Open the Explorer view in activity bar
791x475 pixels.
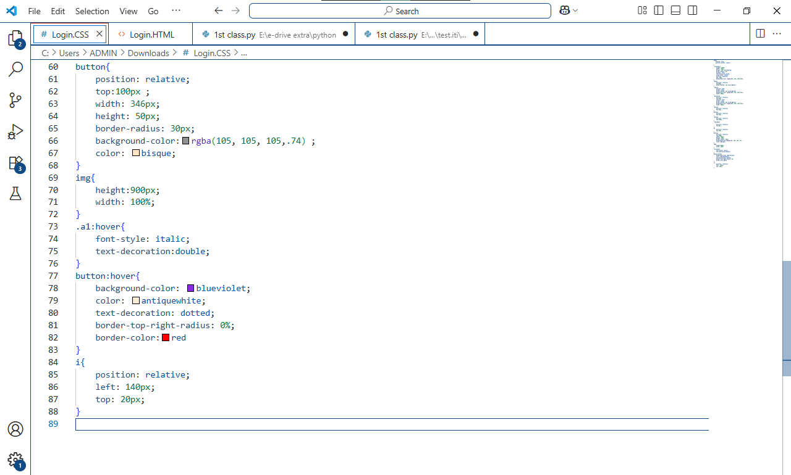click(x=15, y=38)
